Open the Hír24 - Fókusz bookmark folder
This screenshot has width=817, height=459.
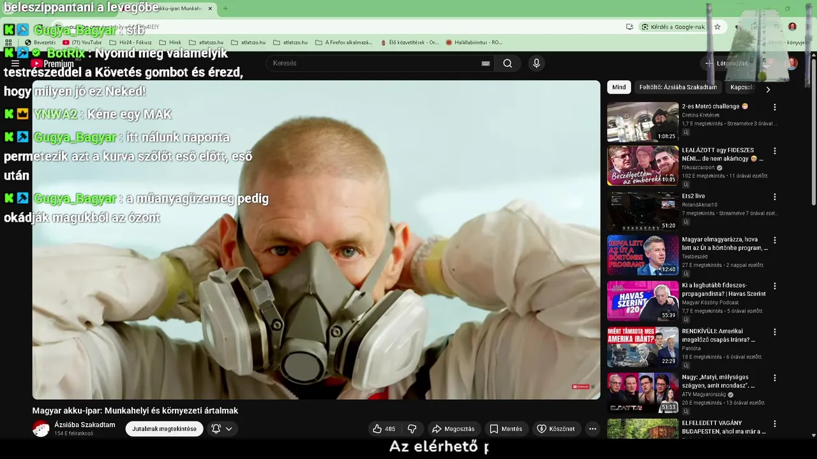pyautogui.click(x=130, y=43)
